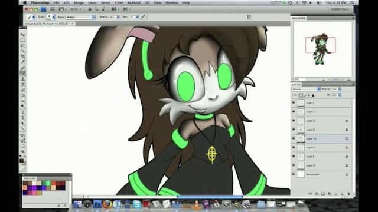The width and height of the screenshot is (378, 212).
Task: Pick the gold swatch in bottom row
Action: pyautogui.click(x=40, y=193)
